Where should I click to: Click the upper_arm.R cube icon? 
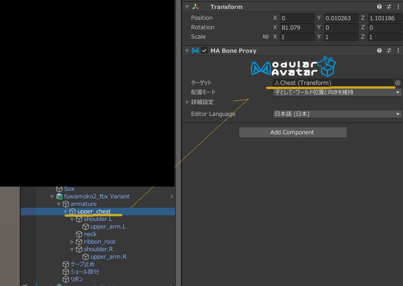point(85,257)
